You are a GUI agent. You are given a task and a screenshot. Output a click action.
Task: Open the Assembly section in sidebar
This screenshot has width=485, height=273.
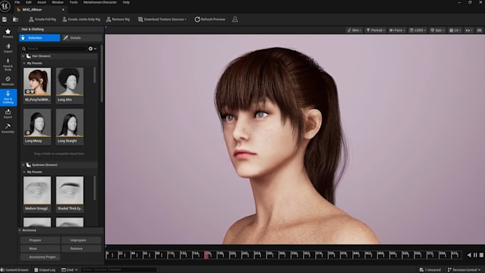coord(8,128)
